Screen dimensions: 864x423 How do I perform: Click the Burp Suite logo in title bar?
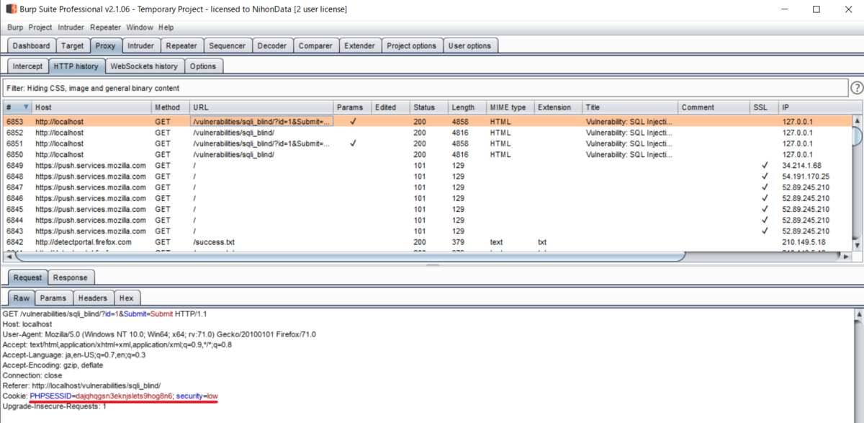[12, 9]
